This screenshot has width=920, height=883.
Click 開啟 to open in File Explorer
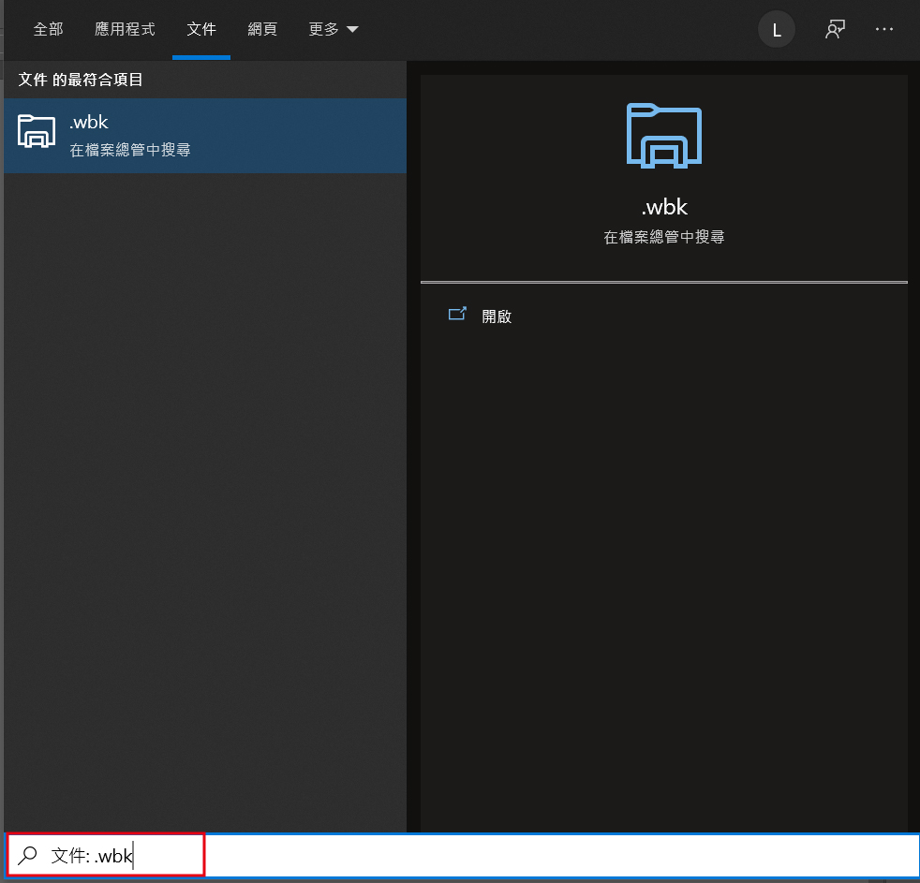tap(497, 316)
